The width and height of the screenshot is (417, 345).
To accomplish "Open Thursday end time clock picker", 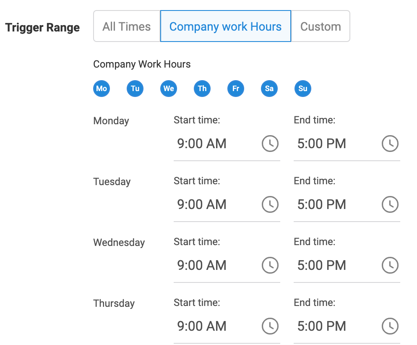I will click(x=390, y=326).
